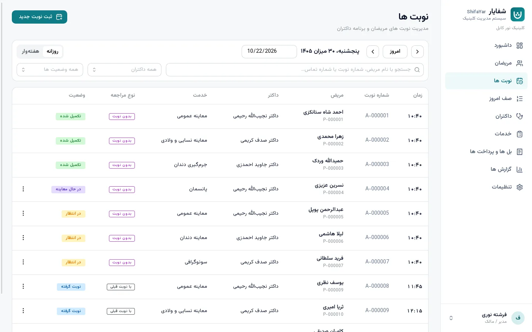Select the داکتران stethoscope icon
This screenshot has width=532, height=332.
click(519, 116)
